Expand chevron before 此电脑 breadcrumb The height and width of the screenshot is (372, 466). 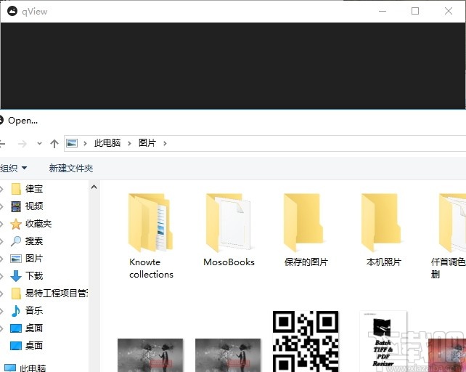86,144
